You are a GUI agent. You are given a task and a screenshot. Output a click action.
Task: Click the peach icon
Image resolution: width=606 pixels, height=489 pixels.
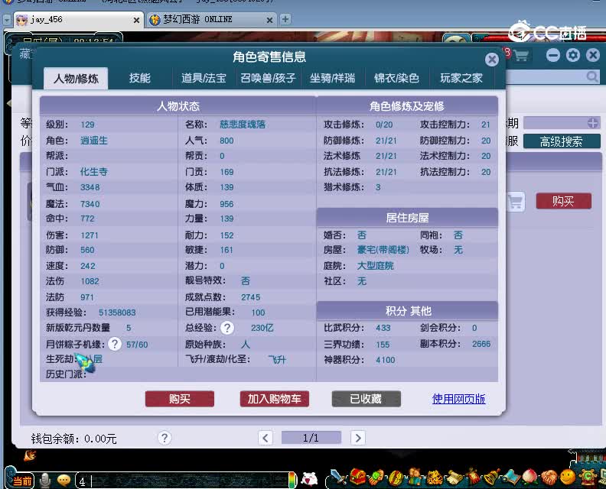[x=529, y=478]
